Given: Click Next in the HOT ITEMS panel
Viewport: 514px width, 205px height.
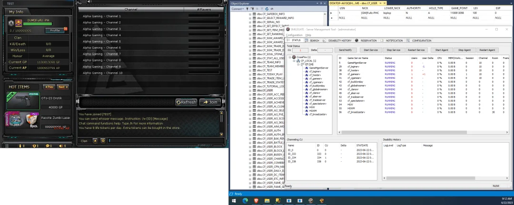Looking at the screenshot, I should 63,87.
